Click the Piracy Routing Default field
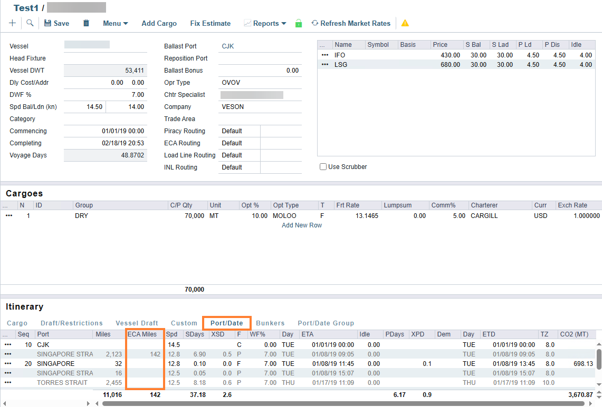Image resolution: width=602 pixels, height=407 pixels. pyautogui.click(x=239, y=131)
